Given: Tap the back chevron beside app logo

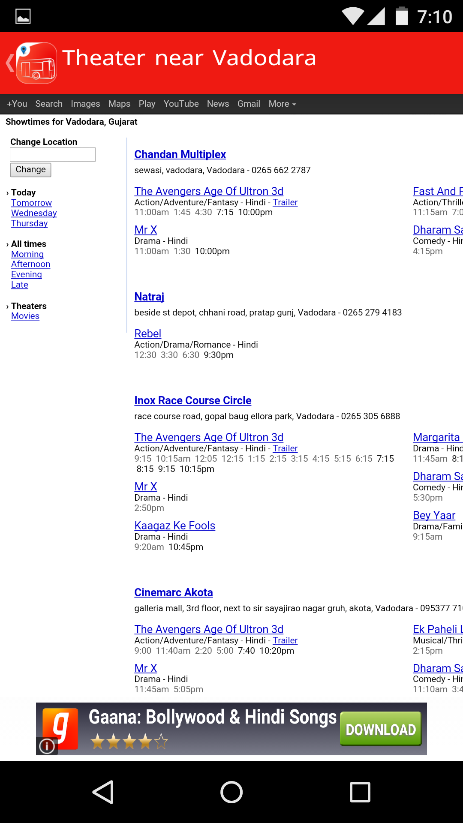Looking at the screenshot, I should [9, 63].
